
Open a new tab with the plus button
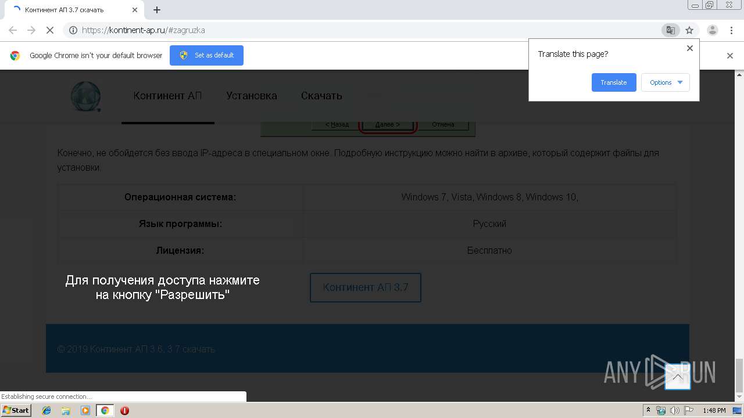157,10
